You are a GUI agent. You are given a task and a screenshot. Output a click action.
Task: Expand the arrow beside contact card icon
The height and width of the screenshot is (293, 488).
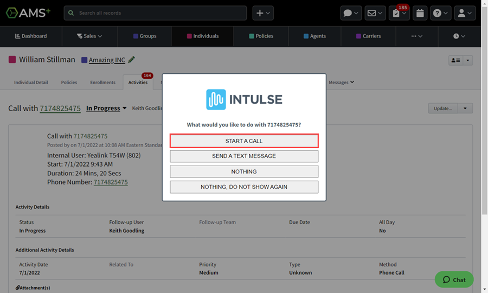pyautogui.click(x=468, y=60)
